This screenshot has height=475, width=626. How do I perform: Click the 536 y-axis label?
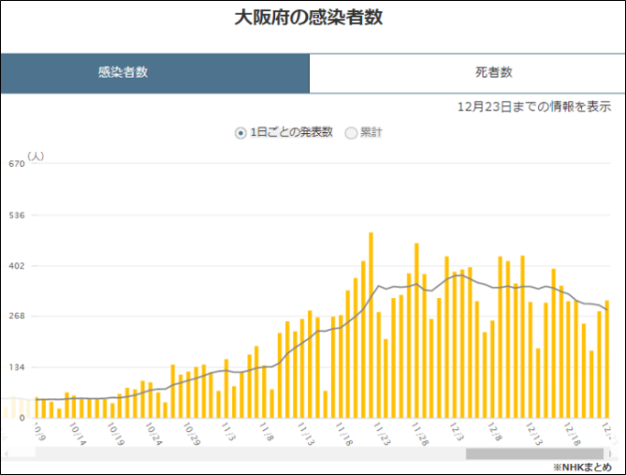click(x=16, y=215)
